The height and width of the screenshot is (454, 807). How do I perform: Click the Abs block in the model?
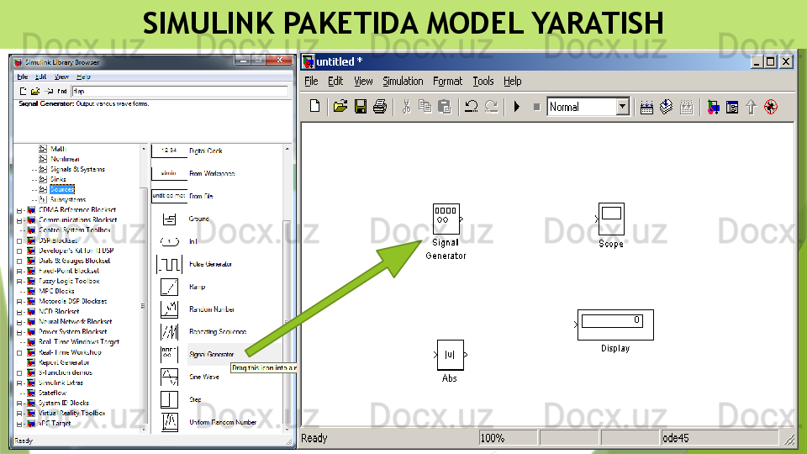point(450,354)
